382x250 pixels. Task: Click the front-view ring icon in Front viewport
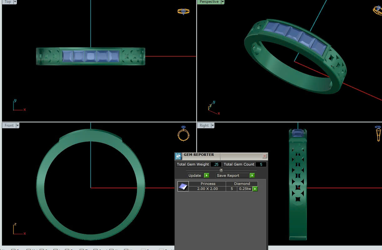tap(183, 134)
